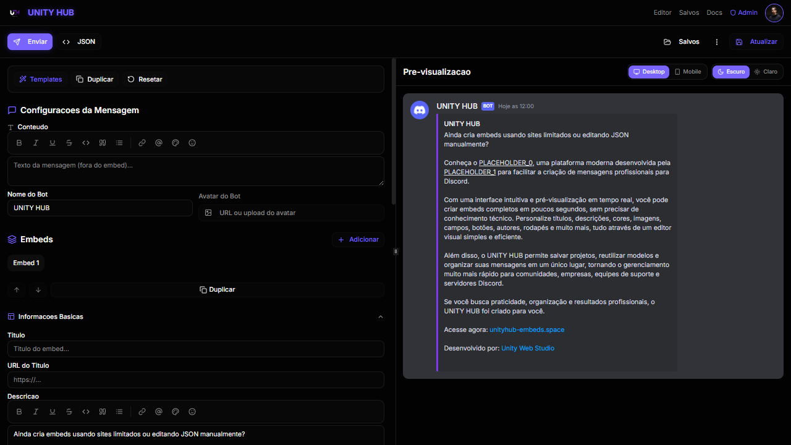
Task: Open Salvos folder button in toolbar
Action: pyautogui.click(x=682, y=42)
